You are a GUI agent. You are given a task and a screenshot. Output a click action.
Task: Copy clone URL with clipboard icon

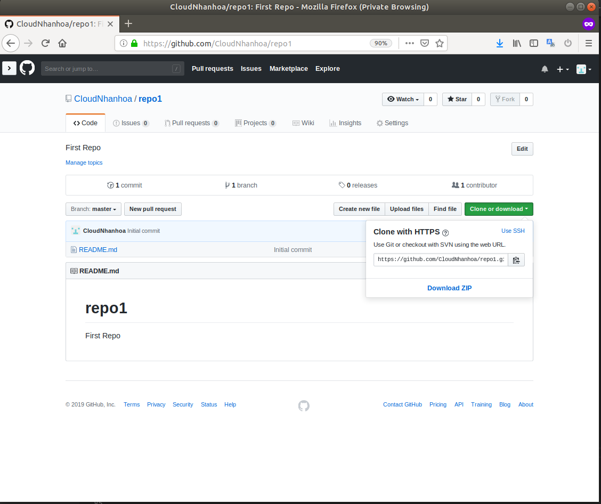point(516,259)
